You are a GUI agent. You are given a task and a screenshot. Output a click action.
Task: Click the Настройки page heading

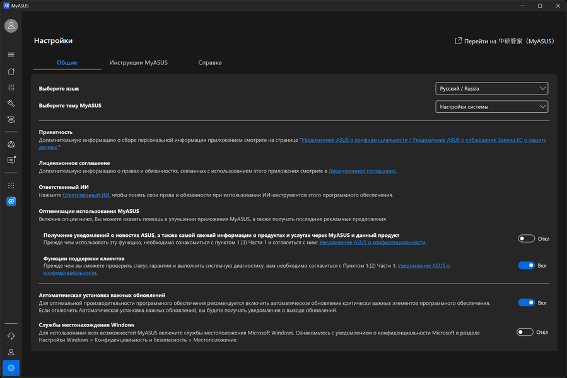53,40
